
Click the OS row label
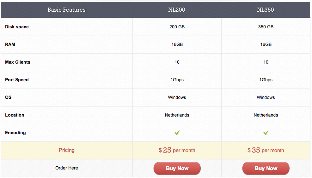(x=8, y=97)
